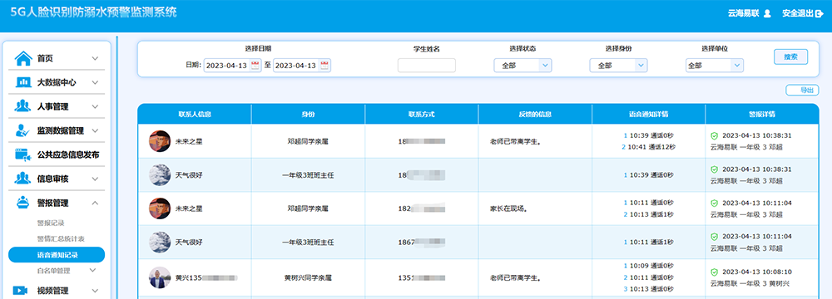Viewport: 832px width, 299px height.
Task: Expand the 视频管理 chevron
Action: click(x=95, y=291)
